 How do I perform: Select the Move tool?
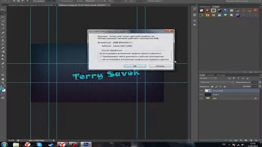point(3,9)
